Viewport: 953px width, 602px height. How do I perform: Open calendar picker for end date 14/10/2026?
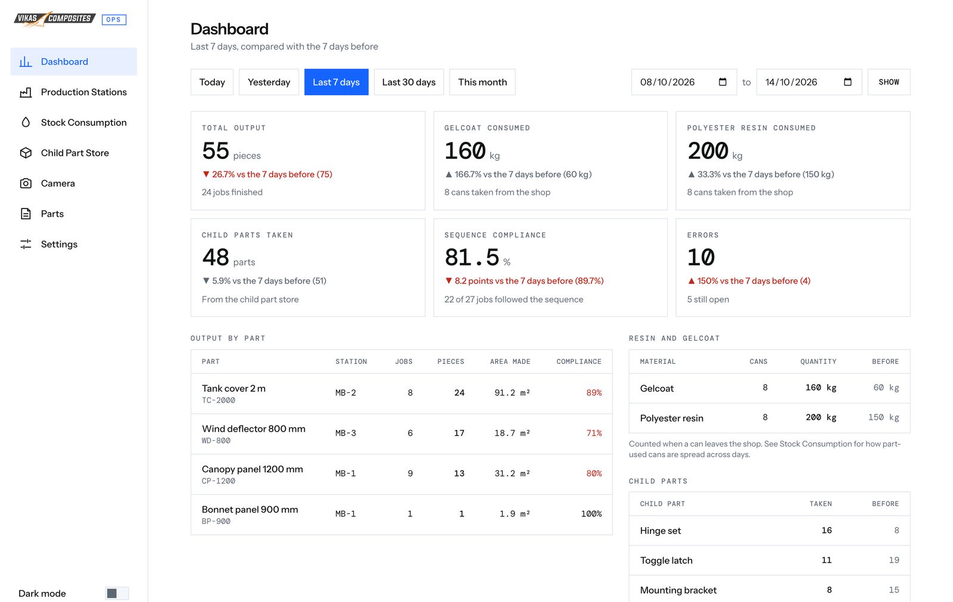[848, 82]
